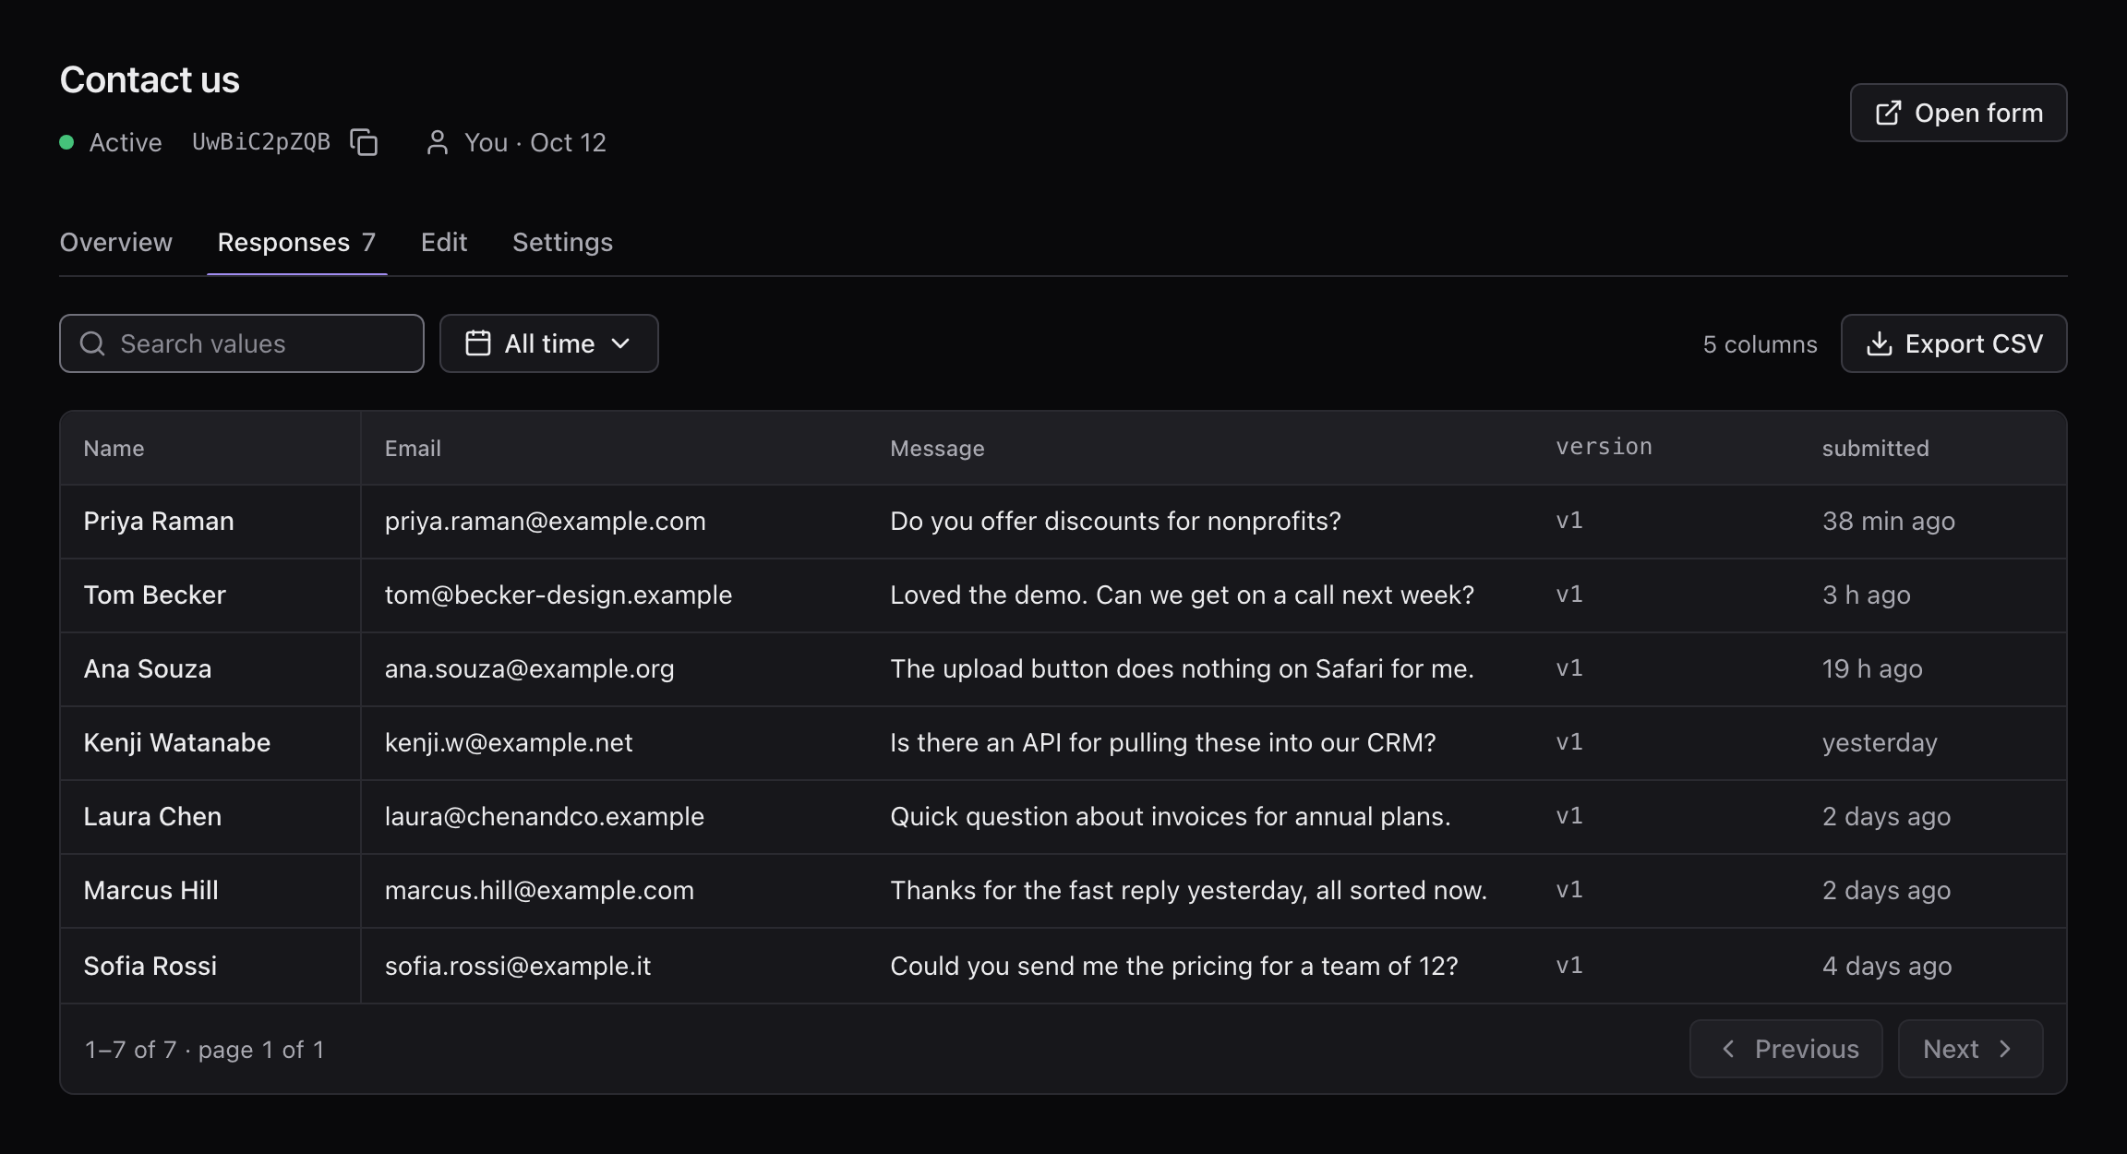The image size is (2127, 1154).
Task: Click the Contact us form title
Action: point(150,79)
